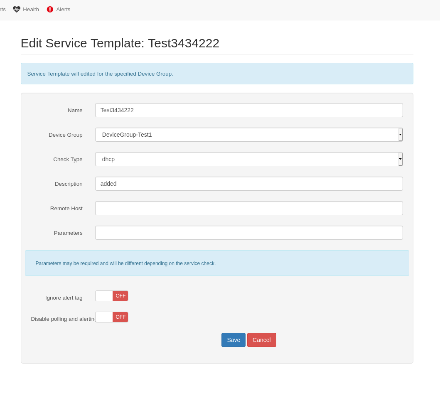Open the Device Group dropdown

(x=249, y=135)
